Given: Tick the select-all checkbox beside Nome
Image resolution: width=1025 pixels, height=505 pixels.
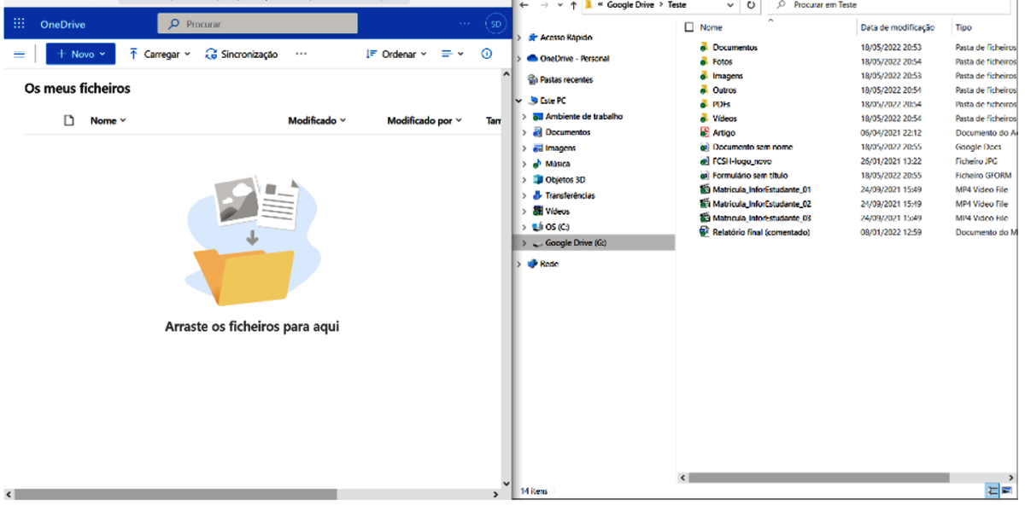Looking at the screenshot, I should point(689,28).
